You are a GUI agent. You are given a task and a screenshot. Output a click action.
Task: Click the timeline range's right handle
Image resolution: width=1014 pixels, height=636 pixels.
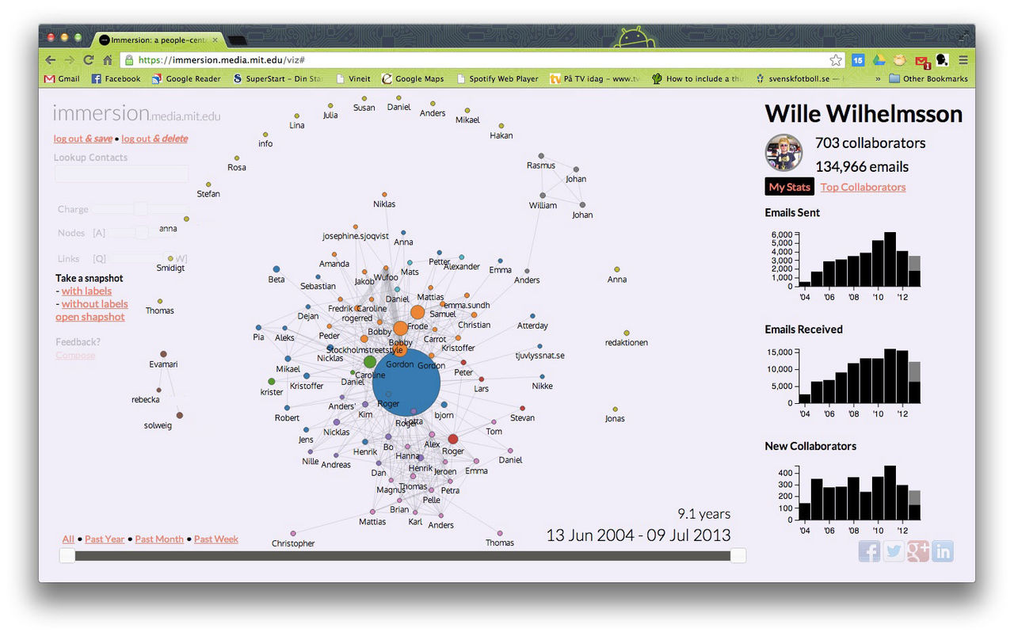[738, 556]
